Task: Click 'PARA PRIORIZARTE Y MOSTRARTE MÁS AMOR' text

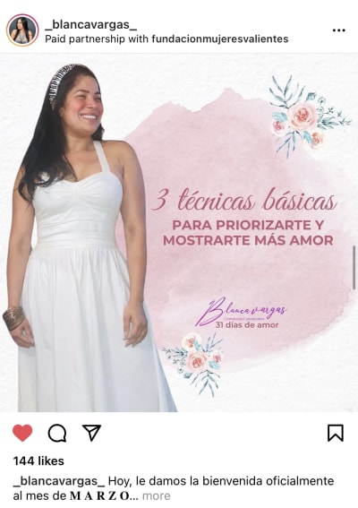Action: pyautogui.click(x=248, y=233)
